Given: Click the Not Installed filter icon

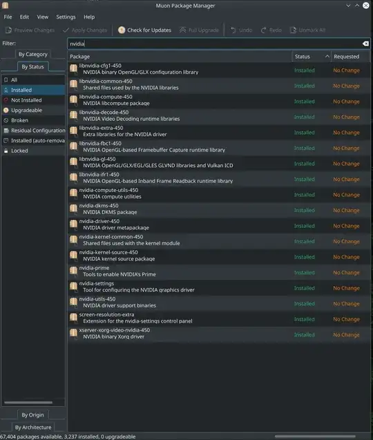Looking at the screenshot, I should tap(6, 100).
